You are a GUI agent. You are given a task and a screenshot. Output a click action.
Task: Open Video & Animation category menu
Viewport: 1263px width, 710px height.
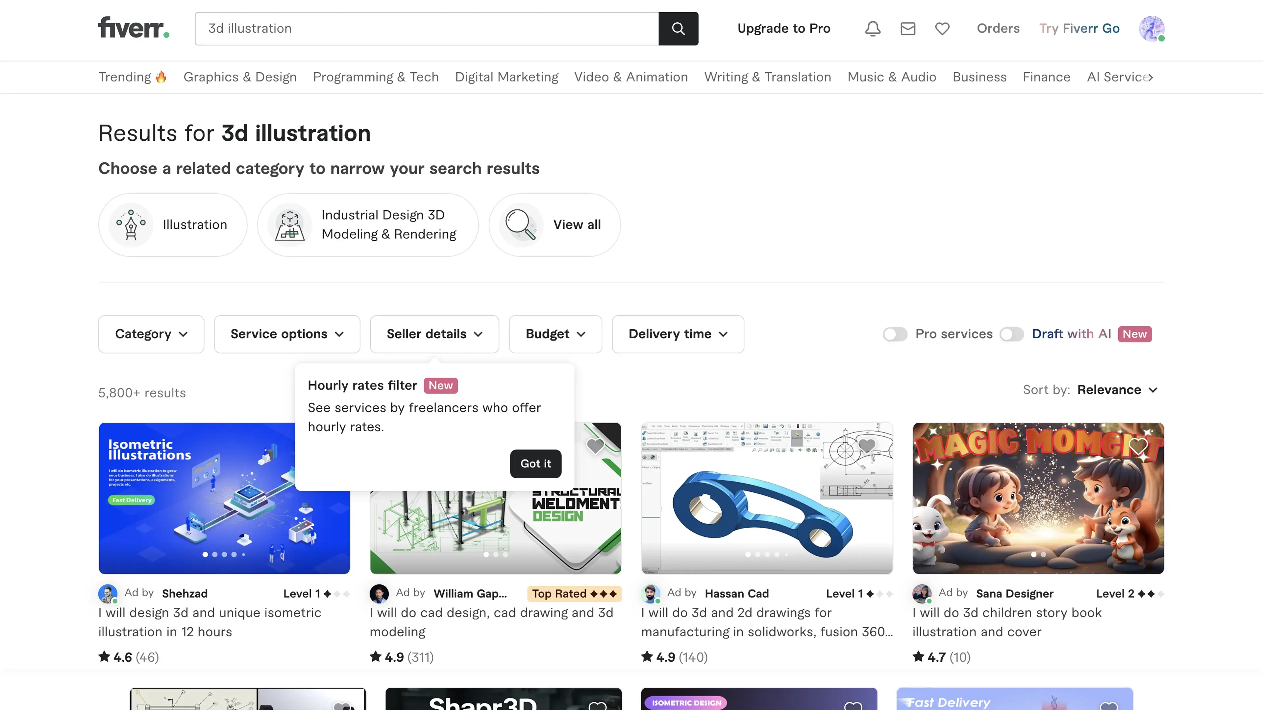631,77
